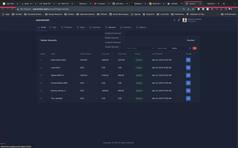This screenshot has width=238, height=148.
Task: Open All Bookmarks folder
Action: (x=228, y=14)
